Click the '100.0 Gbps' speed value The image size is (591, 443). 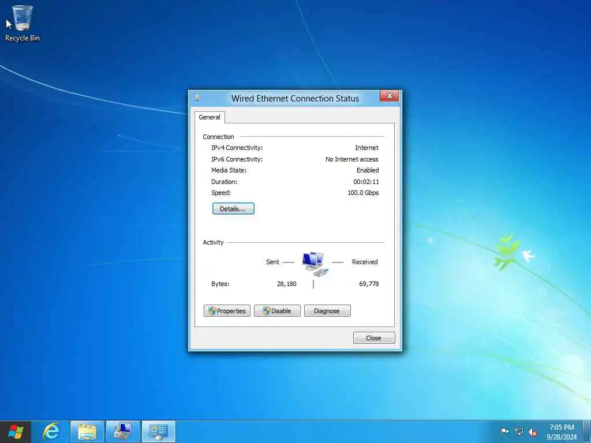[x=363, y=193]
